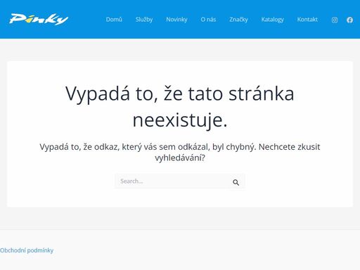Select heading Vypadá to, že tato stránka neexistuje
The image size is (360, 270).
[180, 107]
